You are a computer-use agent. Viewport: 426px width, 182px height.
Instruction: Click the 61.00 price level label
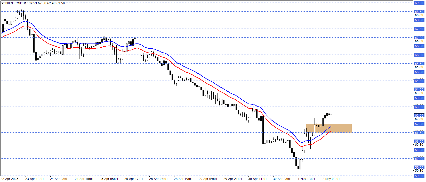pyautogui.click(x=419, y=141)
